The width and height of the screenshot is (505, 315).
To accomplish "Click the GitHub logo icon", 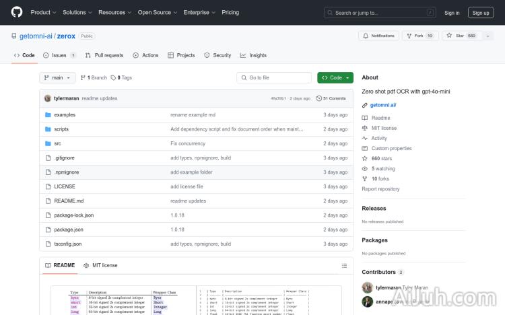I will pyautogui.click(x=17, y=12).
